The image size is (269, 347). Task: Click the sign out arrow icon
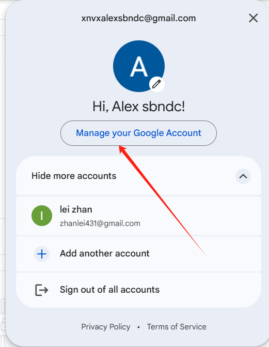[41, 290]
